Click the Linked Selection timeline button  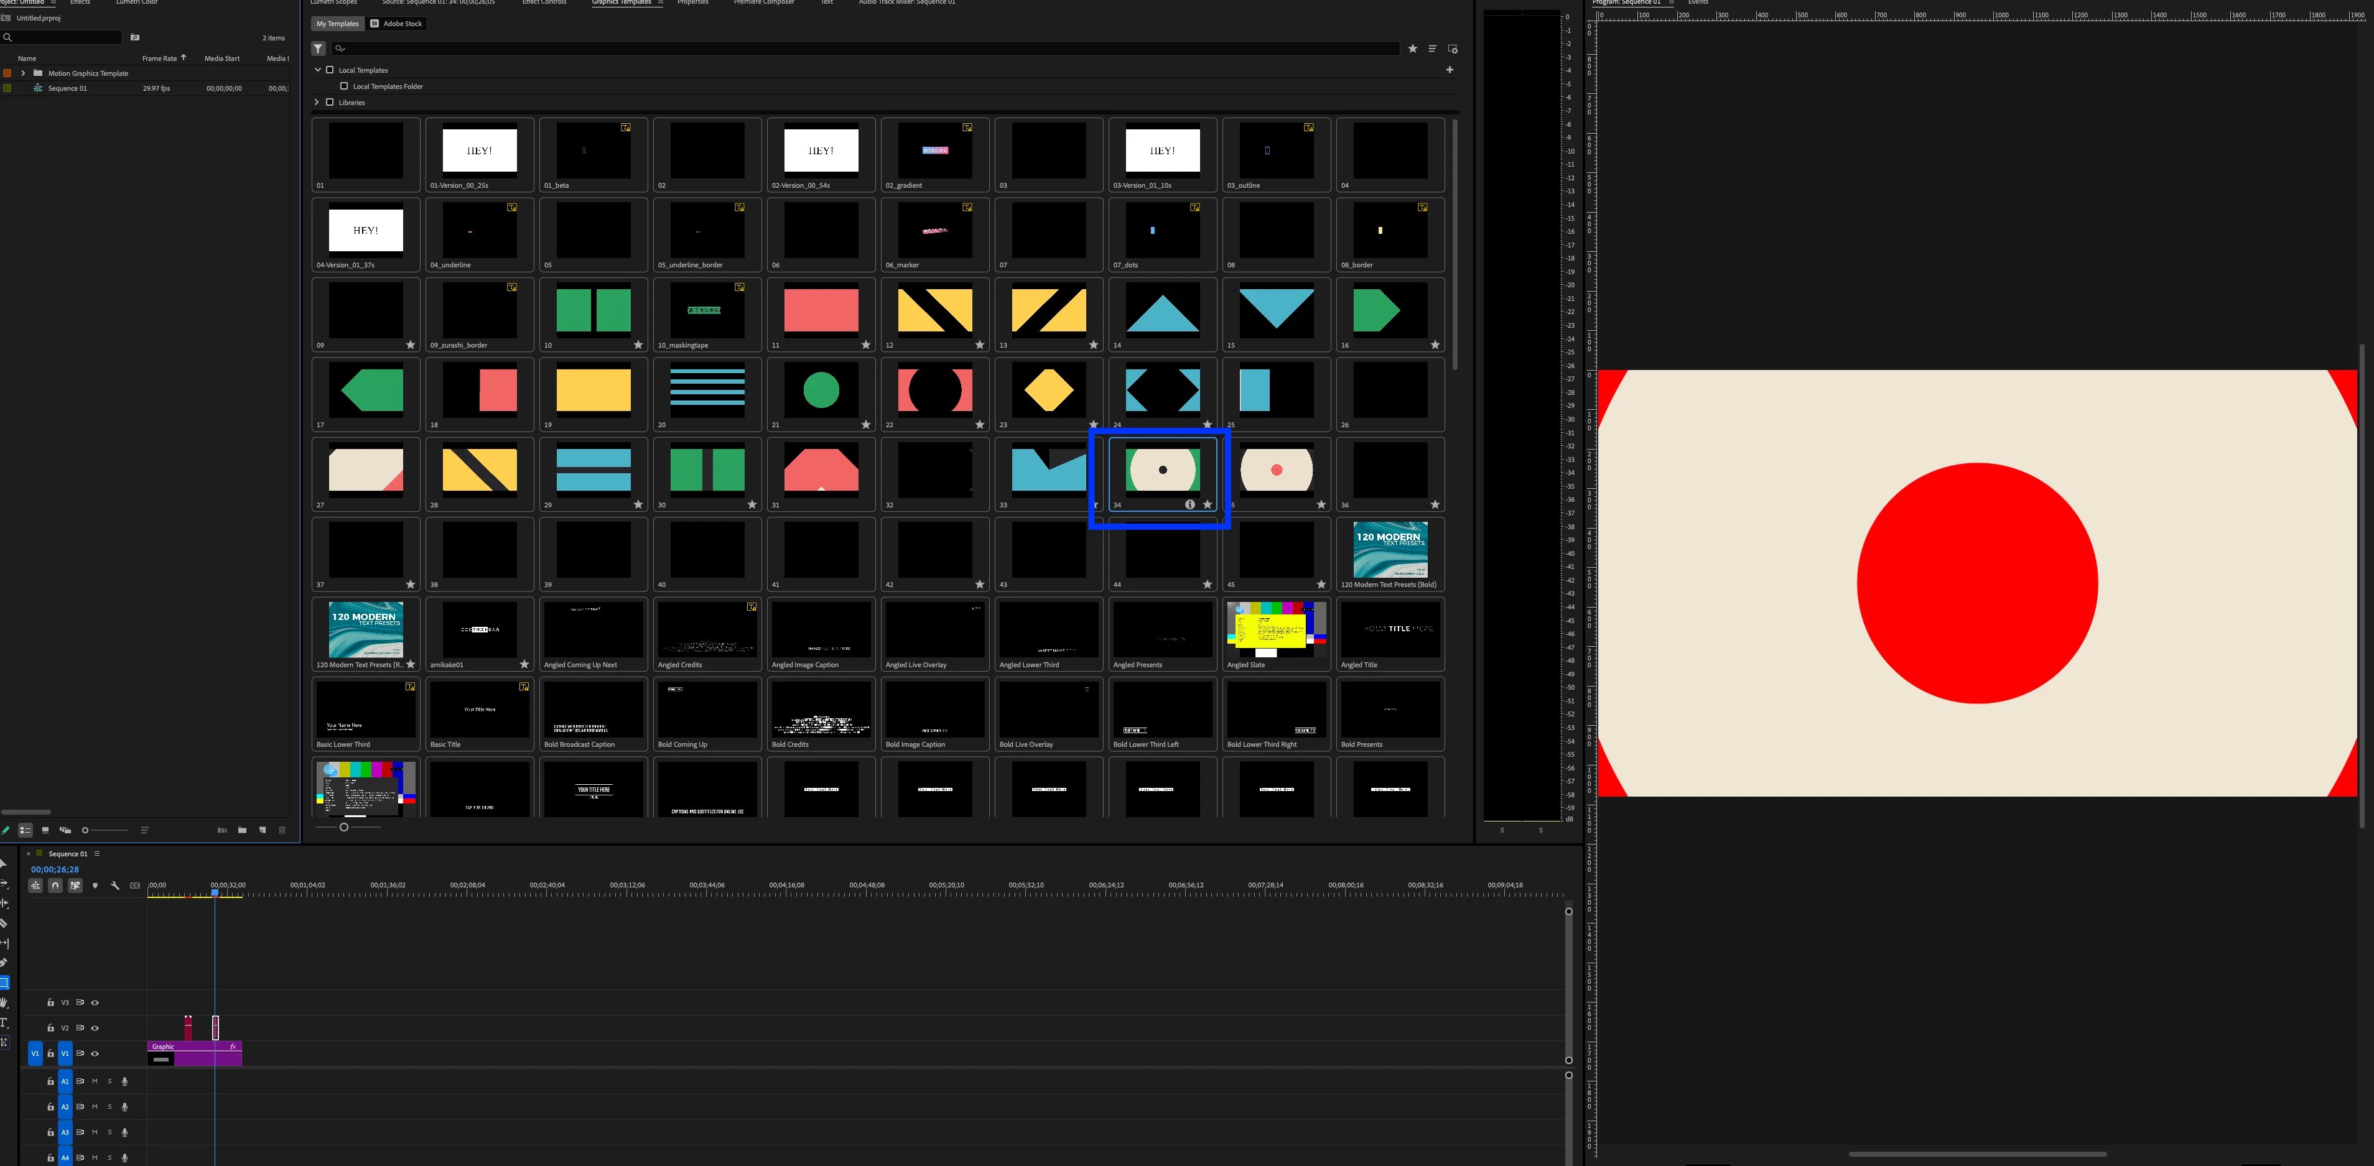point(75,885)
